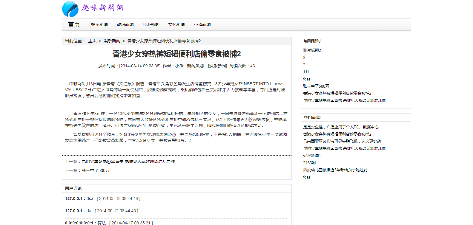Open 马来西亚巫师作法再寻失联飞机 hot news

click(x=342, y=141)
